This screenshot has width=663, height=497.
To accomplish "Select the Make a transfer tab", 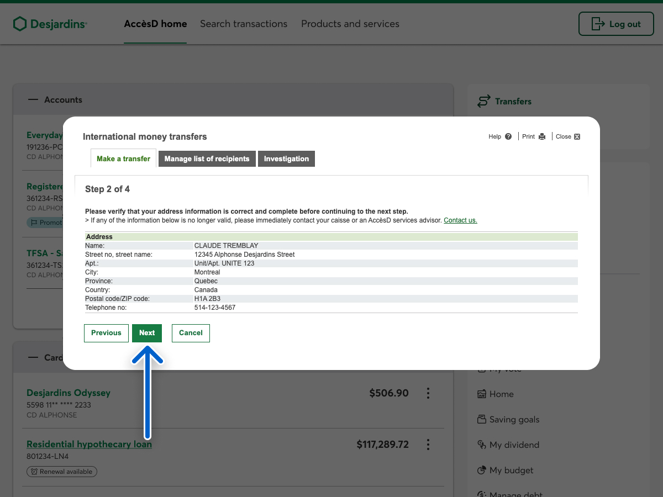I will [123, 158].
